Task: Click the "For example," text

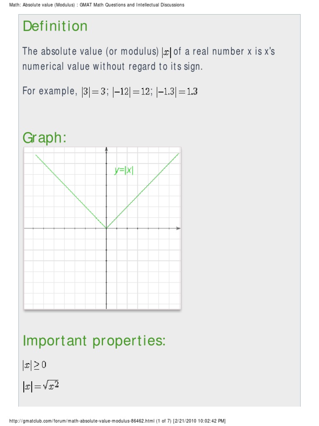Action: 49,91
